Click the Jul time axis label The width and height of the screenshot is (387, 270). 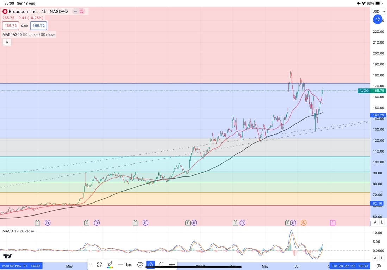tap(297, 266)
